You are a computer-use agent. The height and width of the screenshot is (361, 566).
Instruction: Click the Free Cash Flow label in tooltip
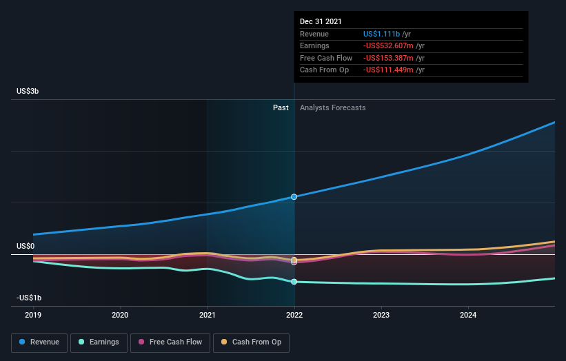pos(326,58)
